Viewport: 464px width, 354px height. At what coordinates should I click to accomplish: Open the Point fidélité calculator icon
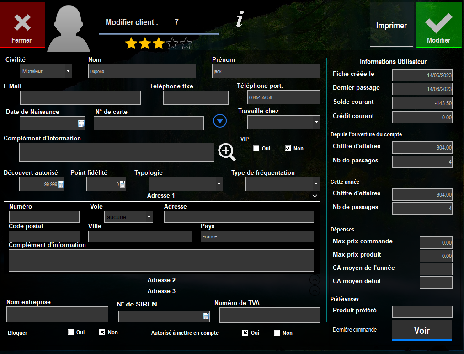[x=123, y=184]
